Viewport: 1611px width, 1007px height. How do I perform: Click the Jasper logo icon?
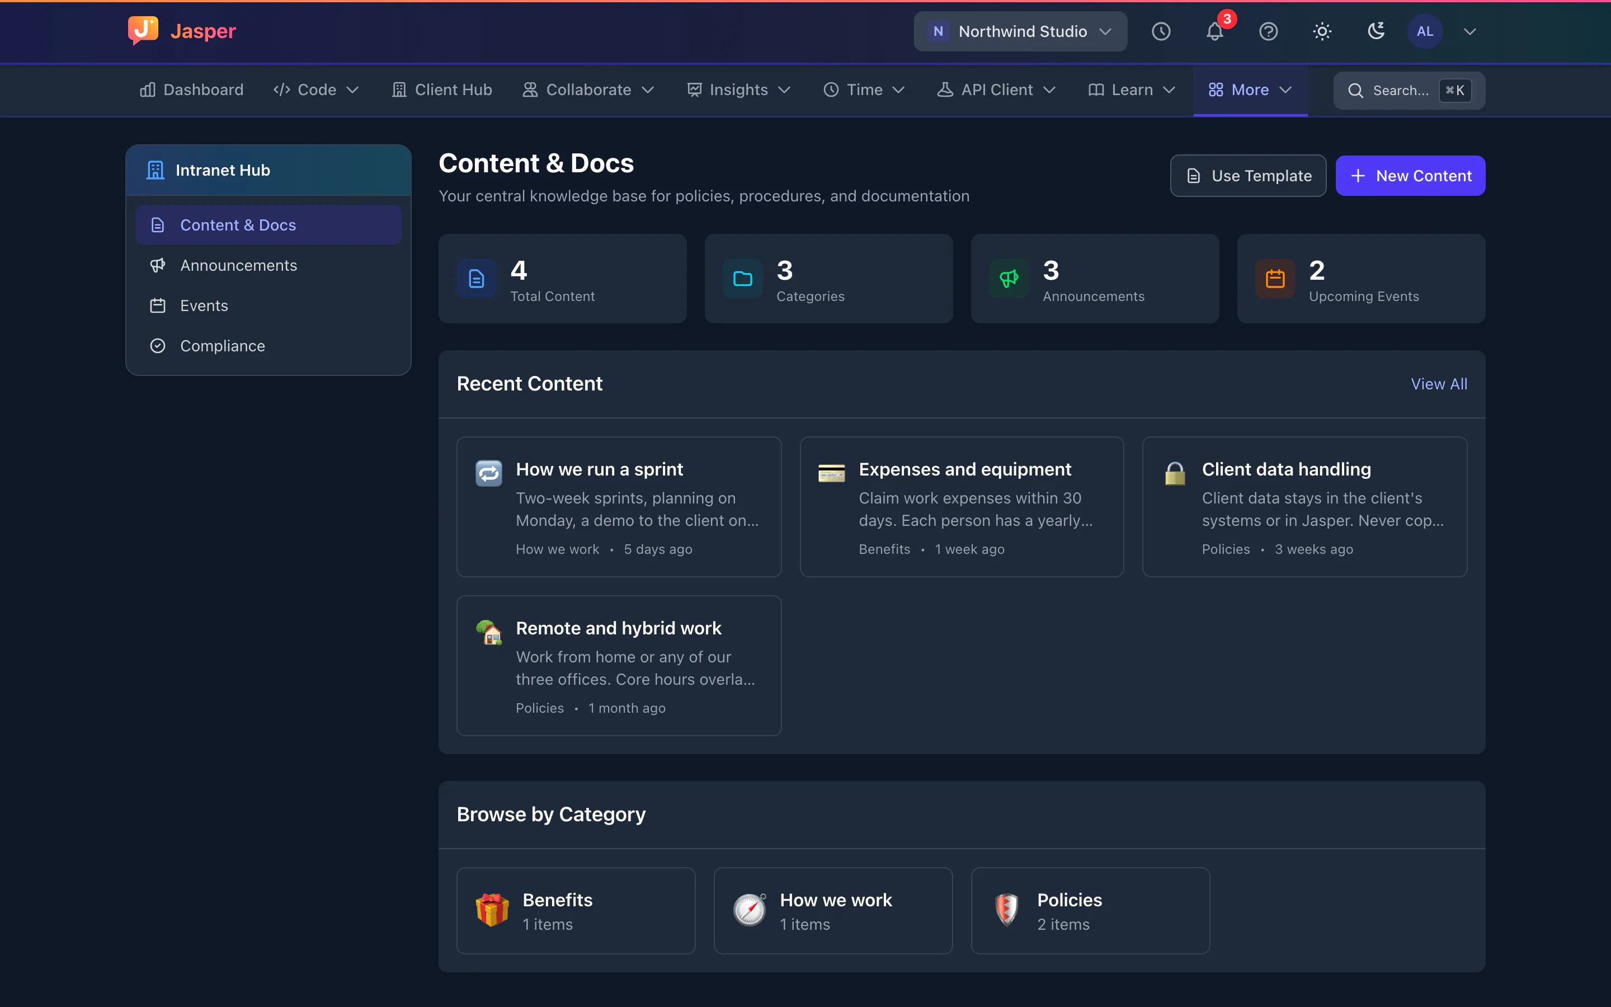(x=143, y=31)
